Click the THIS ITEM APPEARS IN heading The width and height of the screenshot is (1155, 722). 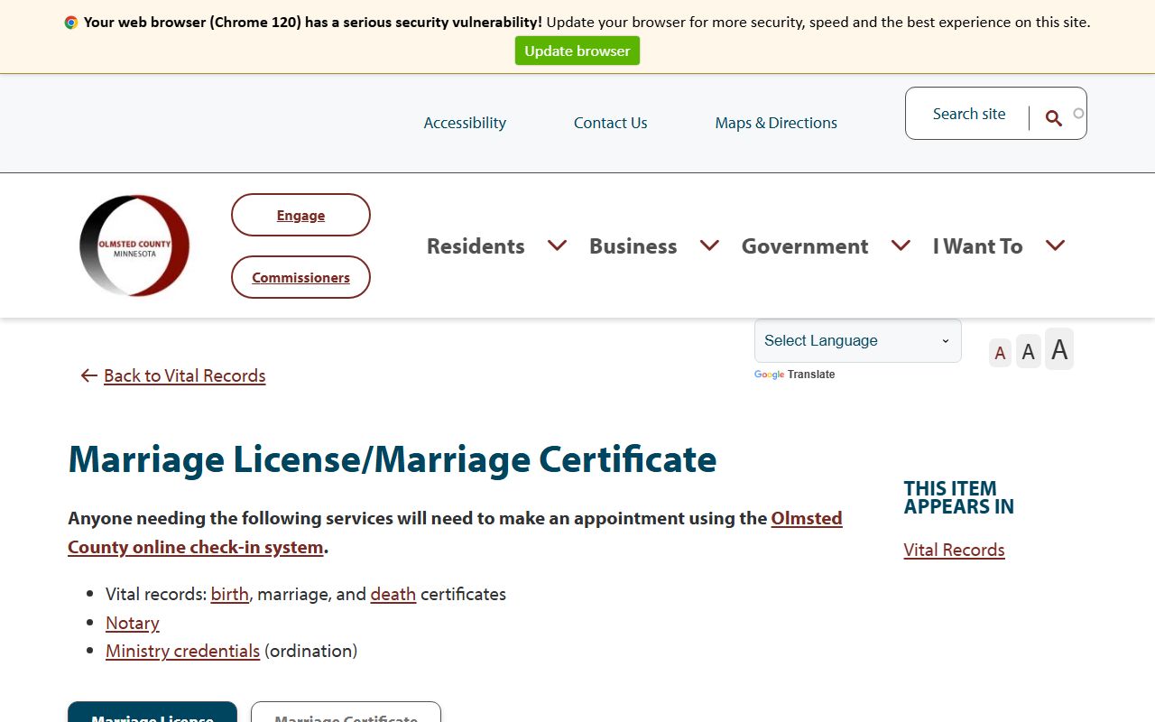[959, 497]
